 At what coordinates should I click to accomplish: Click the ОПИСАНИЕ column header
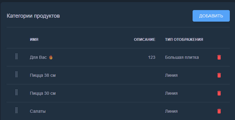[144, 40]
